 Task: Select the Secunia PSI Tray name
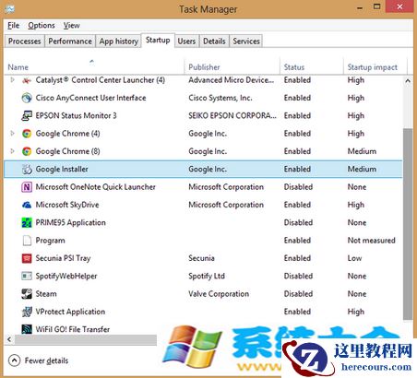tap(63, 258)
